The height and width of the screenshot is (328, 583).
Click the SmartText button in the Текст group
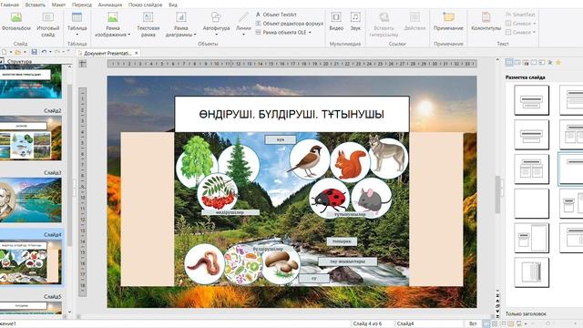coord(520,15)
